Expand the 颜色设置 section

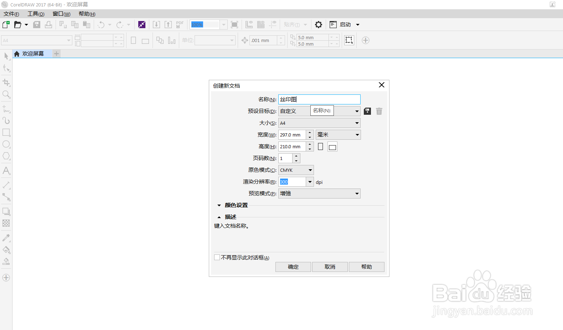pos(219,205)
